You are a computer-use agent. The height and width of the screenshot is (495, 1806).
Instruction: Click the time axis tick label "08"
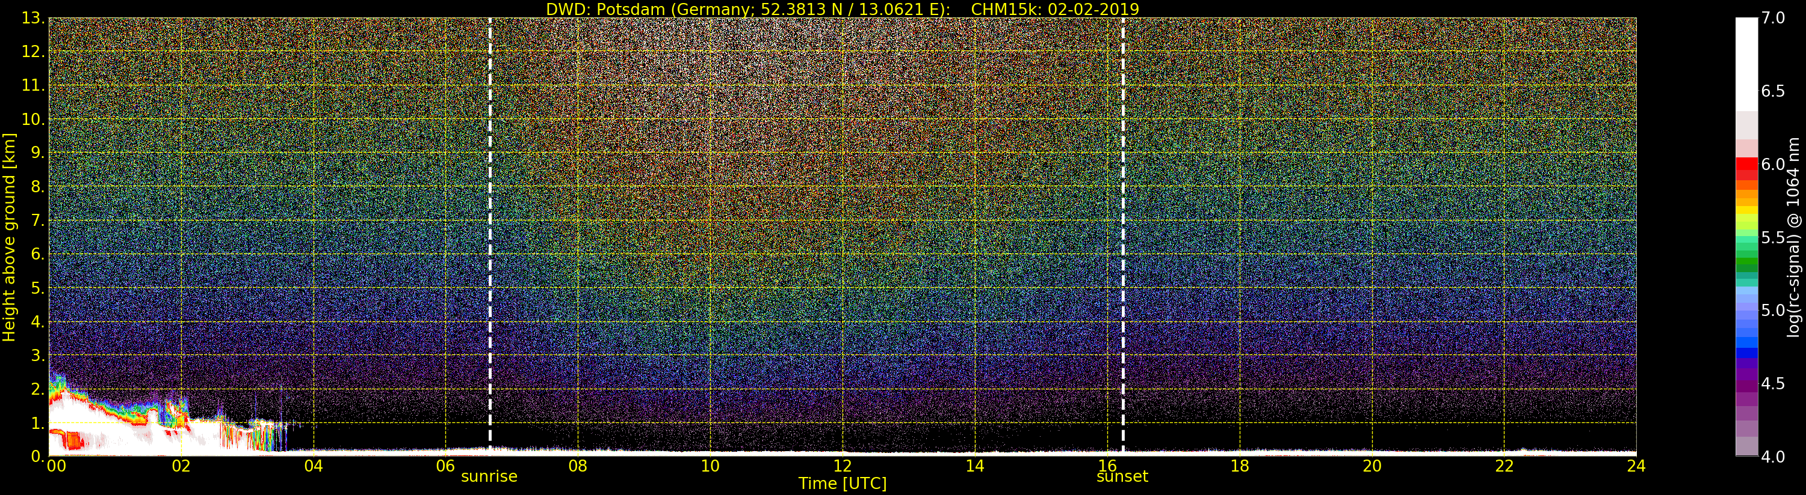pos(578,466)
